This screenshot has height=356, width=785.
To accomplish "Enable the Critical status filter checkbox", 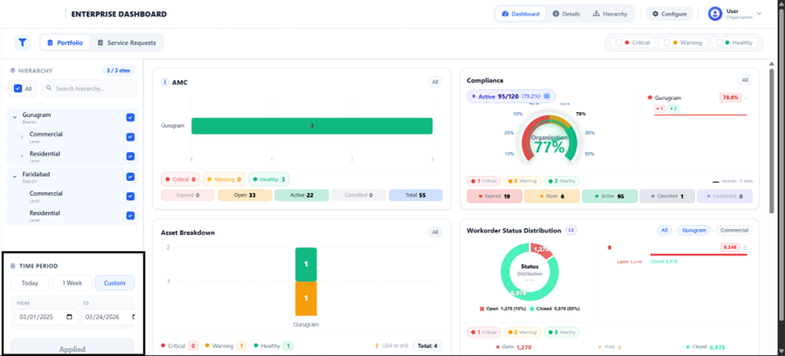I will pyautogui.click(x=618, y=43).
